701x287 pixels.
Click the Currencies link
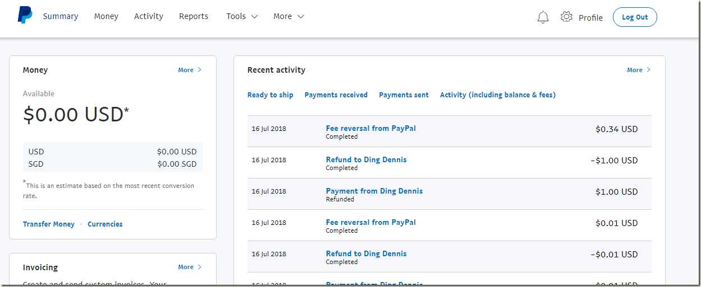tap(105, 224)
